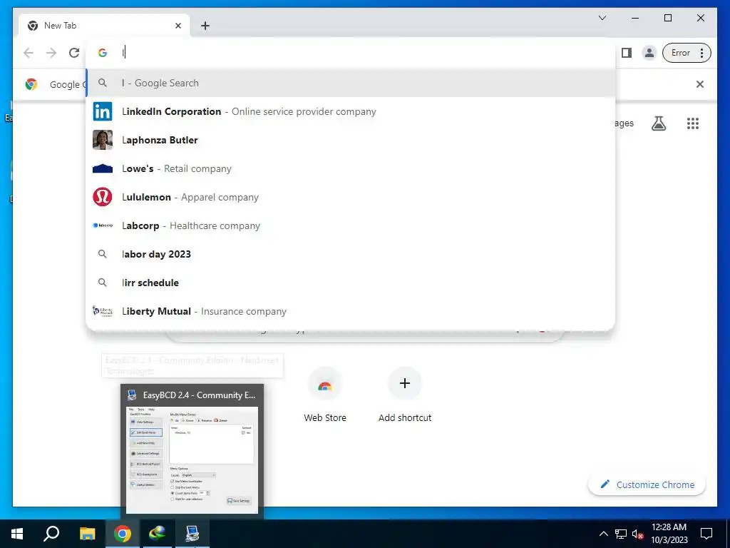Click the Chrome taskbar icon
This screenshot has width=730, height=548.
pos(123,534)
